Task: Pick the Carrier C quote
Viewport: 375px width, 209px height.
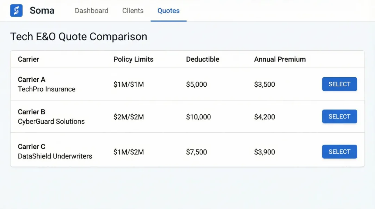Action: tap(339, 151)
